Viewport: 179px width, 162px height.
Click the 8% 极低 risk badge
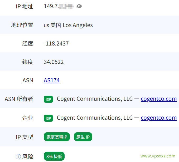pyautogui.click(x=54, y=156)
